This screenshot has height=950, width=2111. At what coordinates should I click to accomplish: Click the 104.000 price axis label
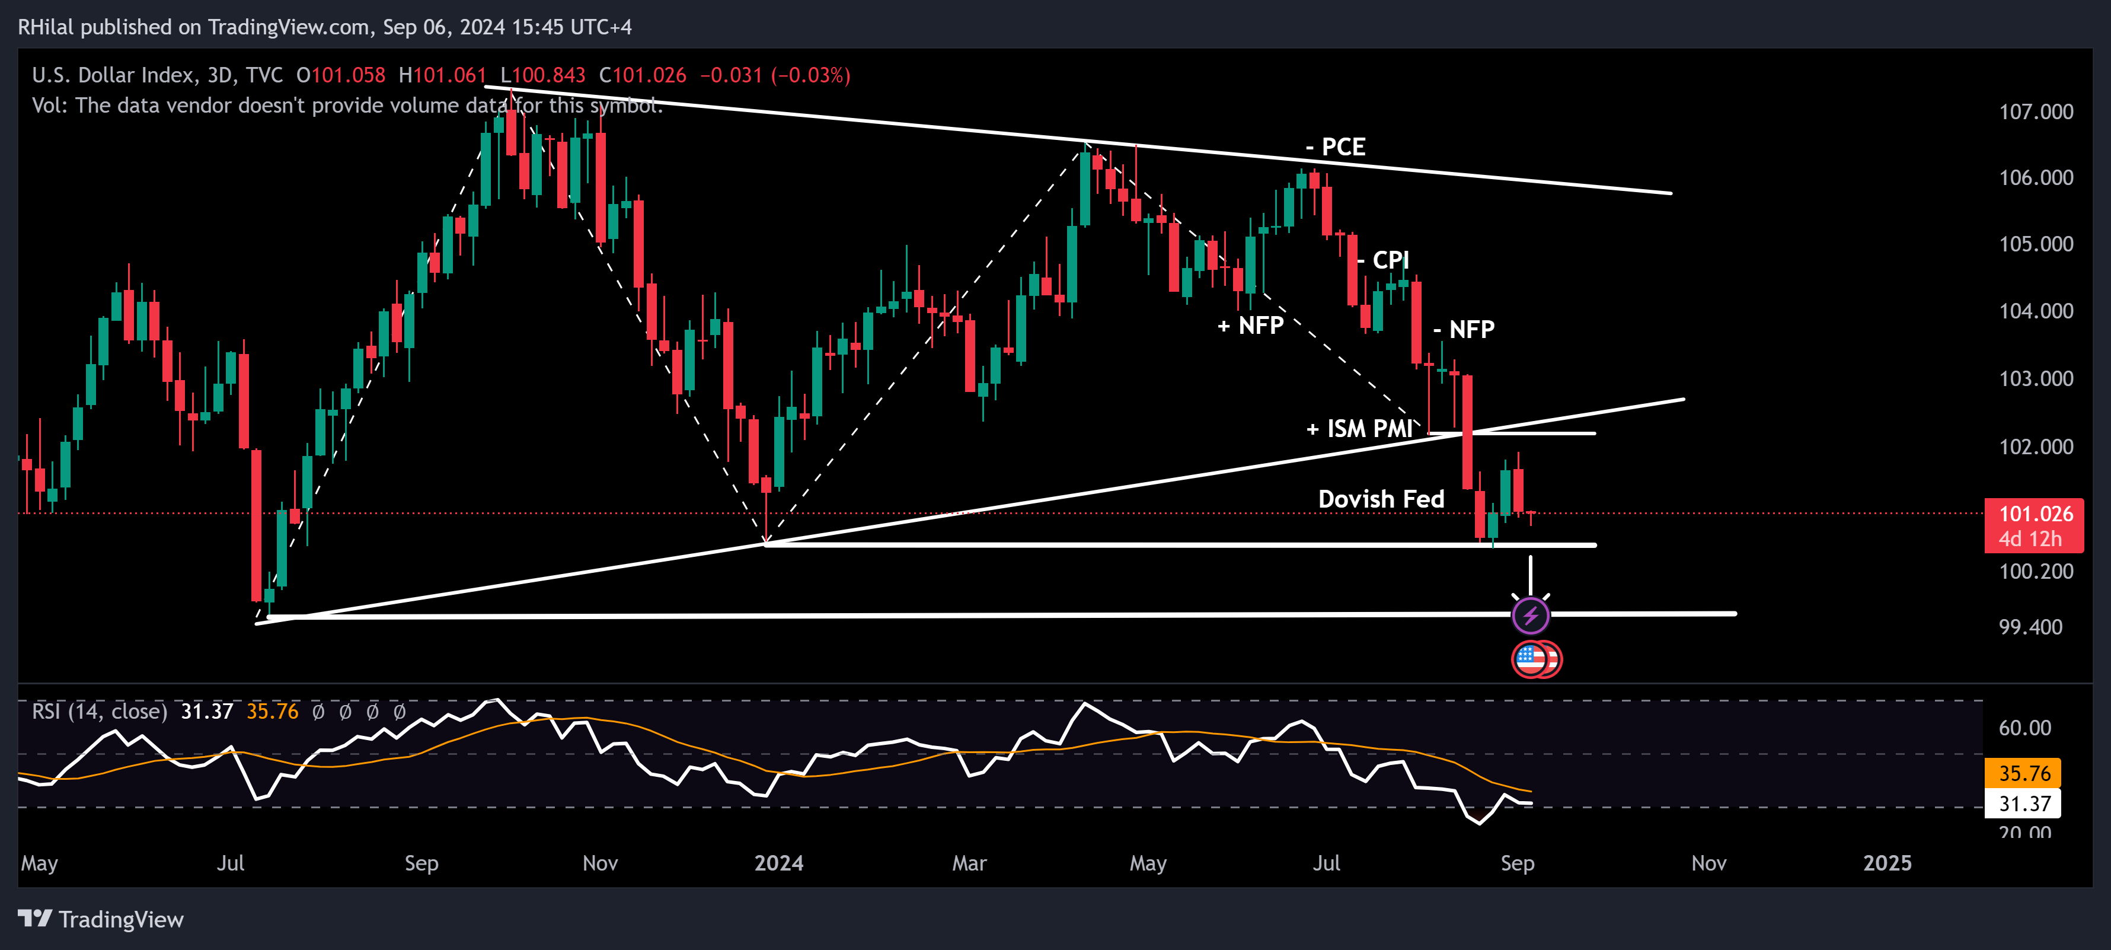[2036, 311]
